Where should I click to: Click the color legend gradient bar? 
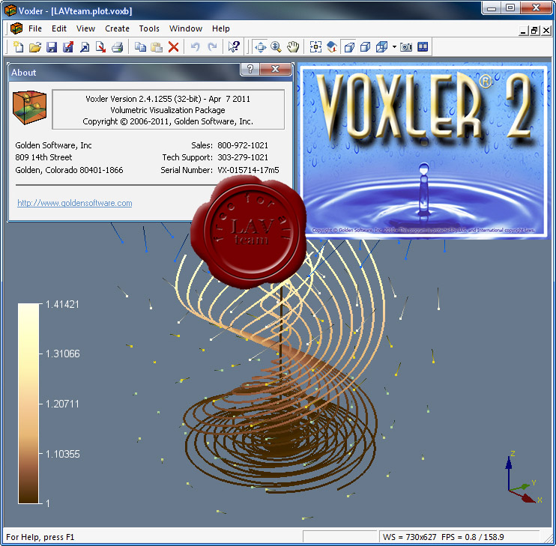click(x=28, y=403)
